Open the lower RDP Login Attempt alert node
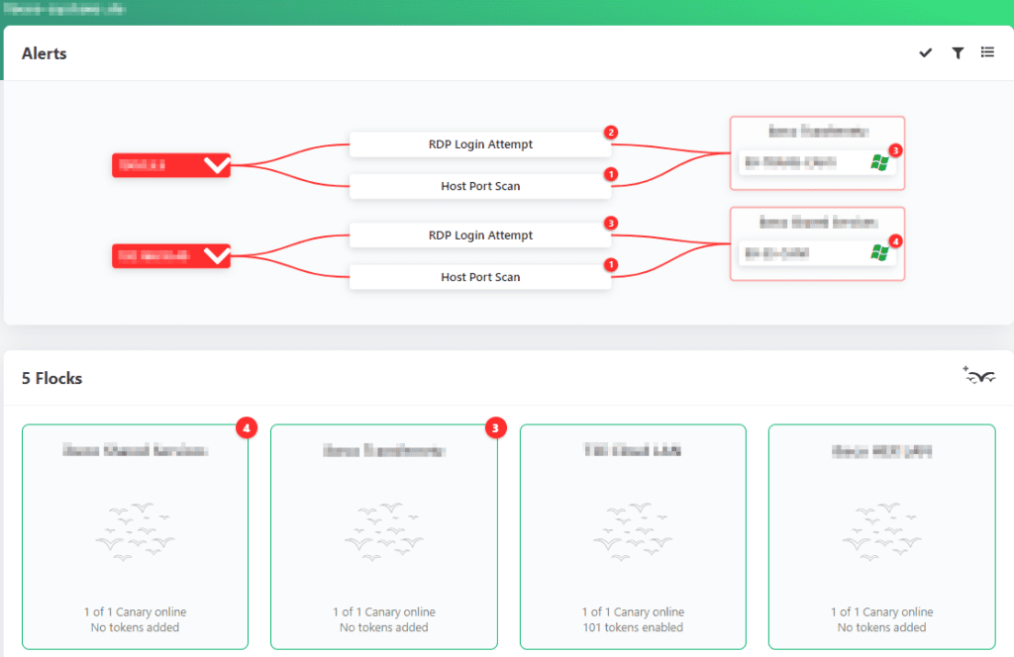Viewport: 1014px width, 657px height. pos(480,235)
